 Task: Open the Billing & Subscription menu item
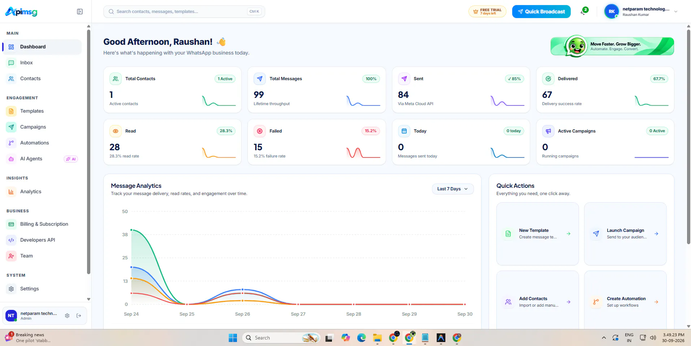[42, 224]
